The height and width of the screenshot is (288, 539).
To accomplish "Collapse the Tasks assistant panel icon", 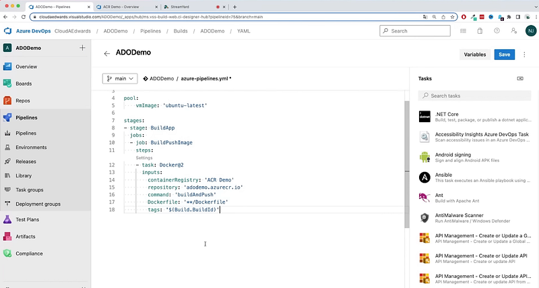I will (520, 78).
